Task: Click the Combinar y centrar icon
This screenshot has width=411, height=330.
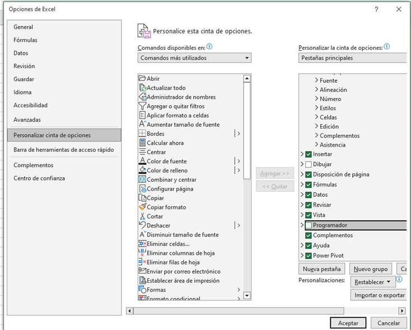Action: 142,180
